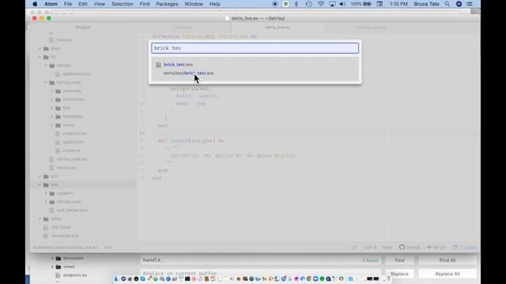Open tetrisui.ex in the tree
The image size is (506, 284).
click(x=66, y=167)
